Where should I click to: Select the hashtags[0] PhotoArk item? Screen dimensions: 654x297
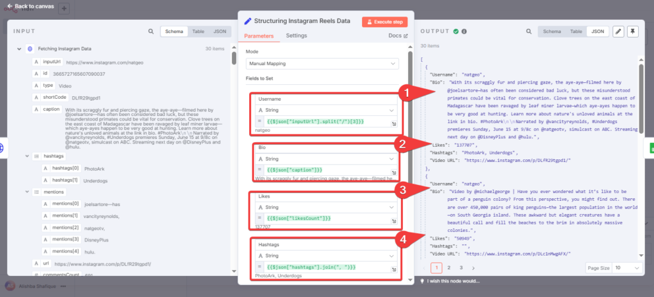pyautogui.click(x=61, y=168)
